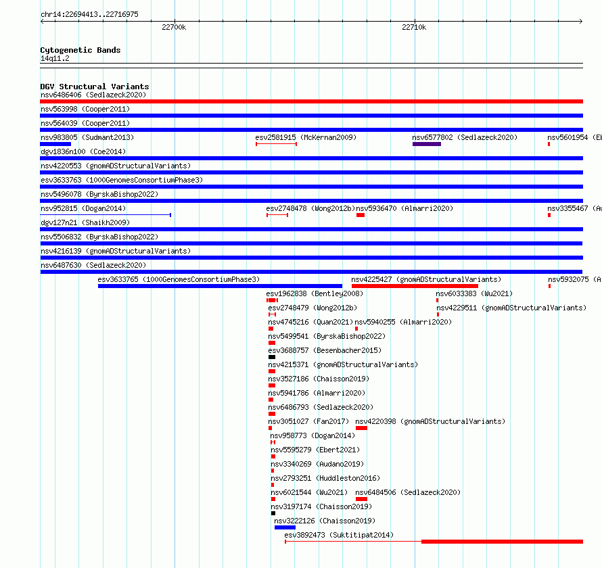602x568 pixels.
Task: Click the nsv6486406 (Sedlazeck2020) red variant bar
Action: (x=311, y=101)
